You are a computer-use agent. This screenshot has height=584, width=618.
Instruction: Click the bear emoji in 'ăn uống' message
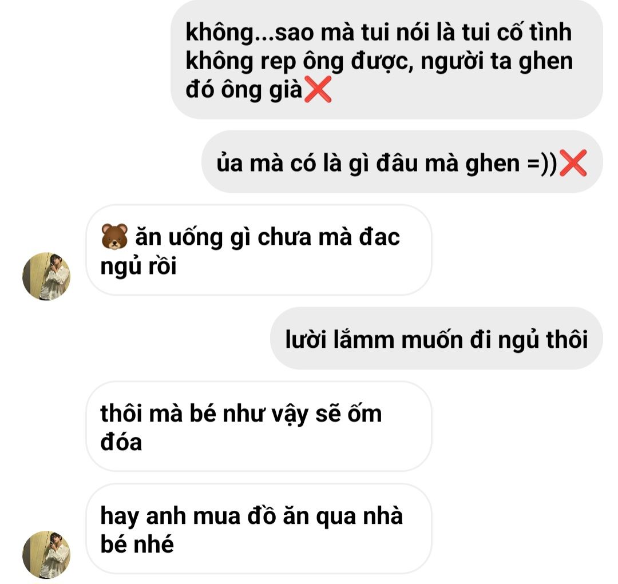coord(114,236)
